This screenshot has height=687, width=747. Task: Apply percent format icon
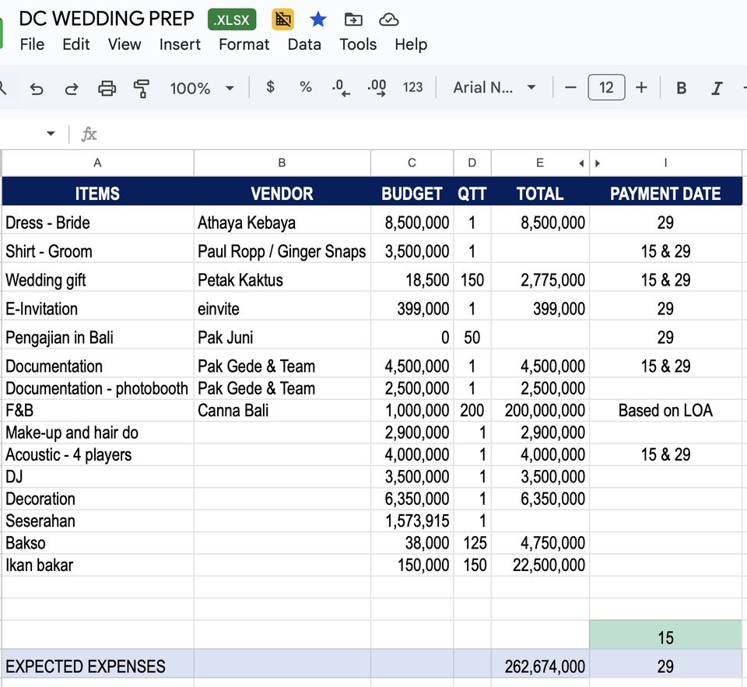pyautogui.click(x=305, y=87)
